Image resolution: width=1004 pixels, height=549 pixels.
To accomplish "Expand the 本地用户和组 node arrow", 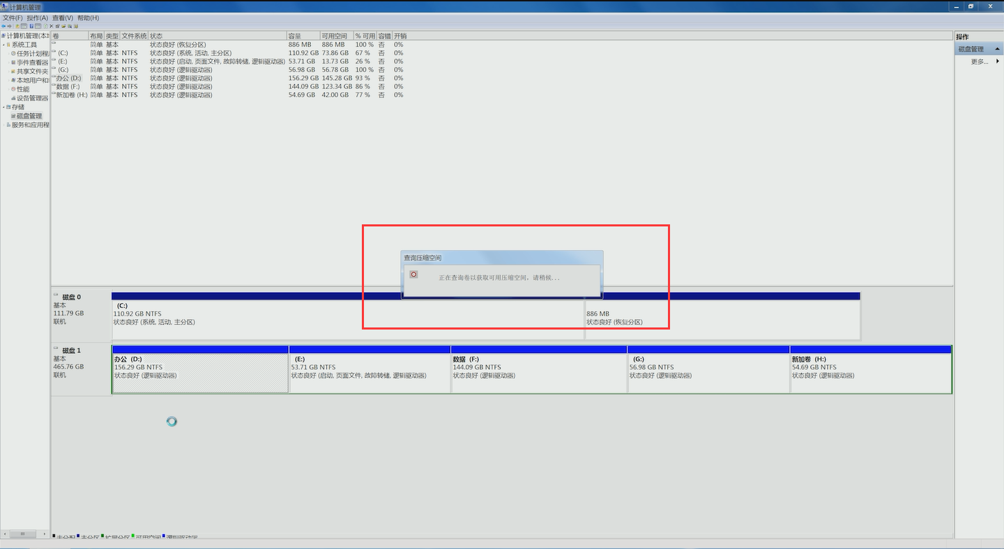I will pyautogui.click(x=8, y=80).
